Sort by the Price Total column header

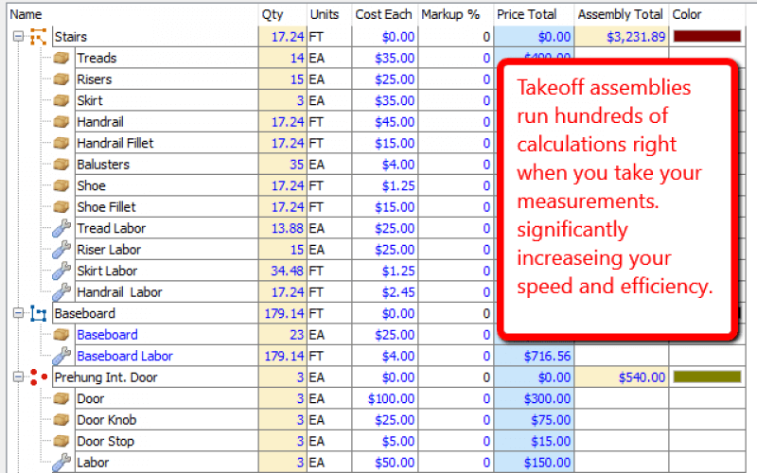click(x=534, y=14)
